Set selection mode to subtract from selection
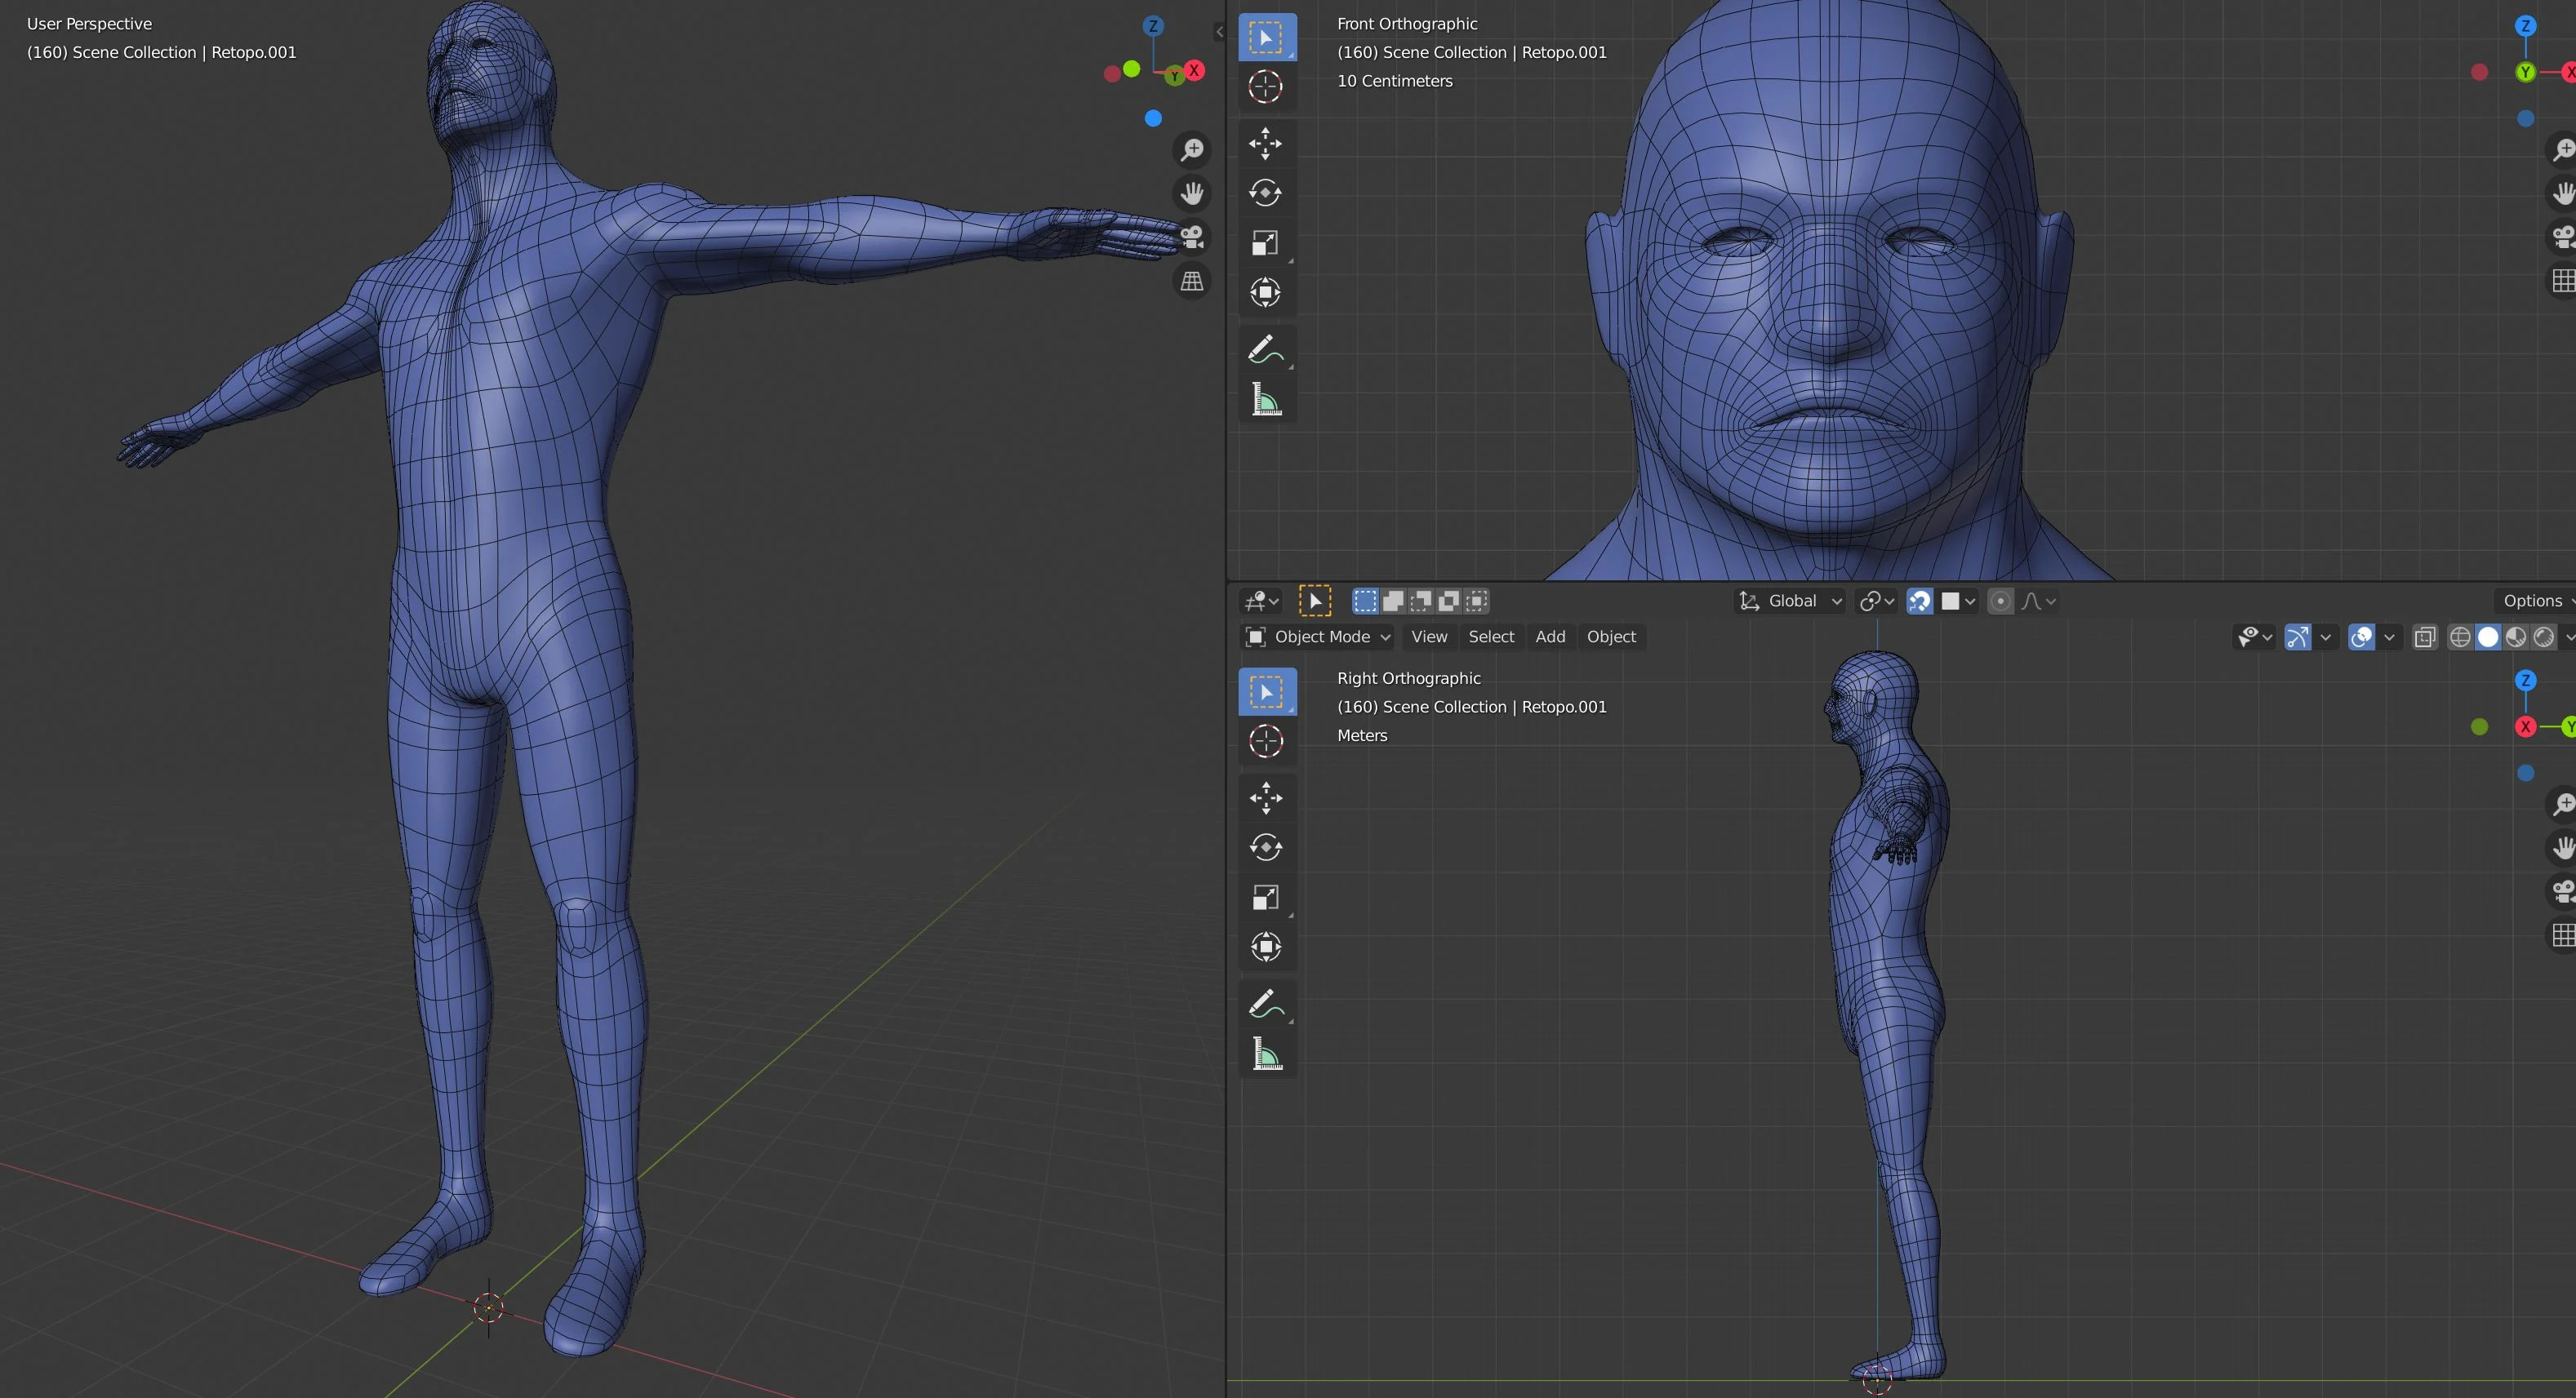 1421,601
